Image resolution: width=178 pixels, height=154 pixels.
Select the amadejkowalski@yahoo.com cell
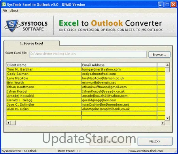pos(119,96)
